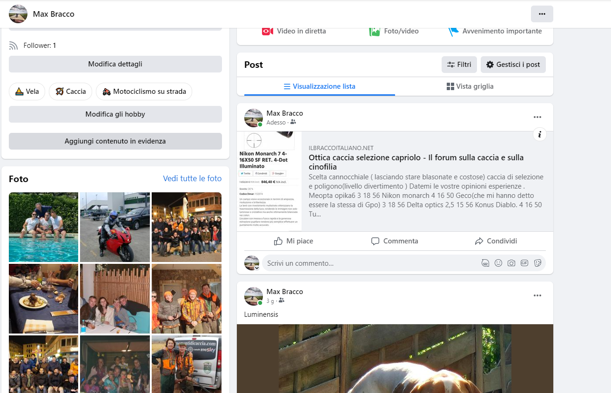611x393 pixels.
Task: Open options menu of the Adesso post
Action: click(537, 117)
